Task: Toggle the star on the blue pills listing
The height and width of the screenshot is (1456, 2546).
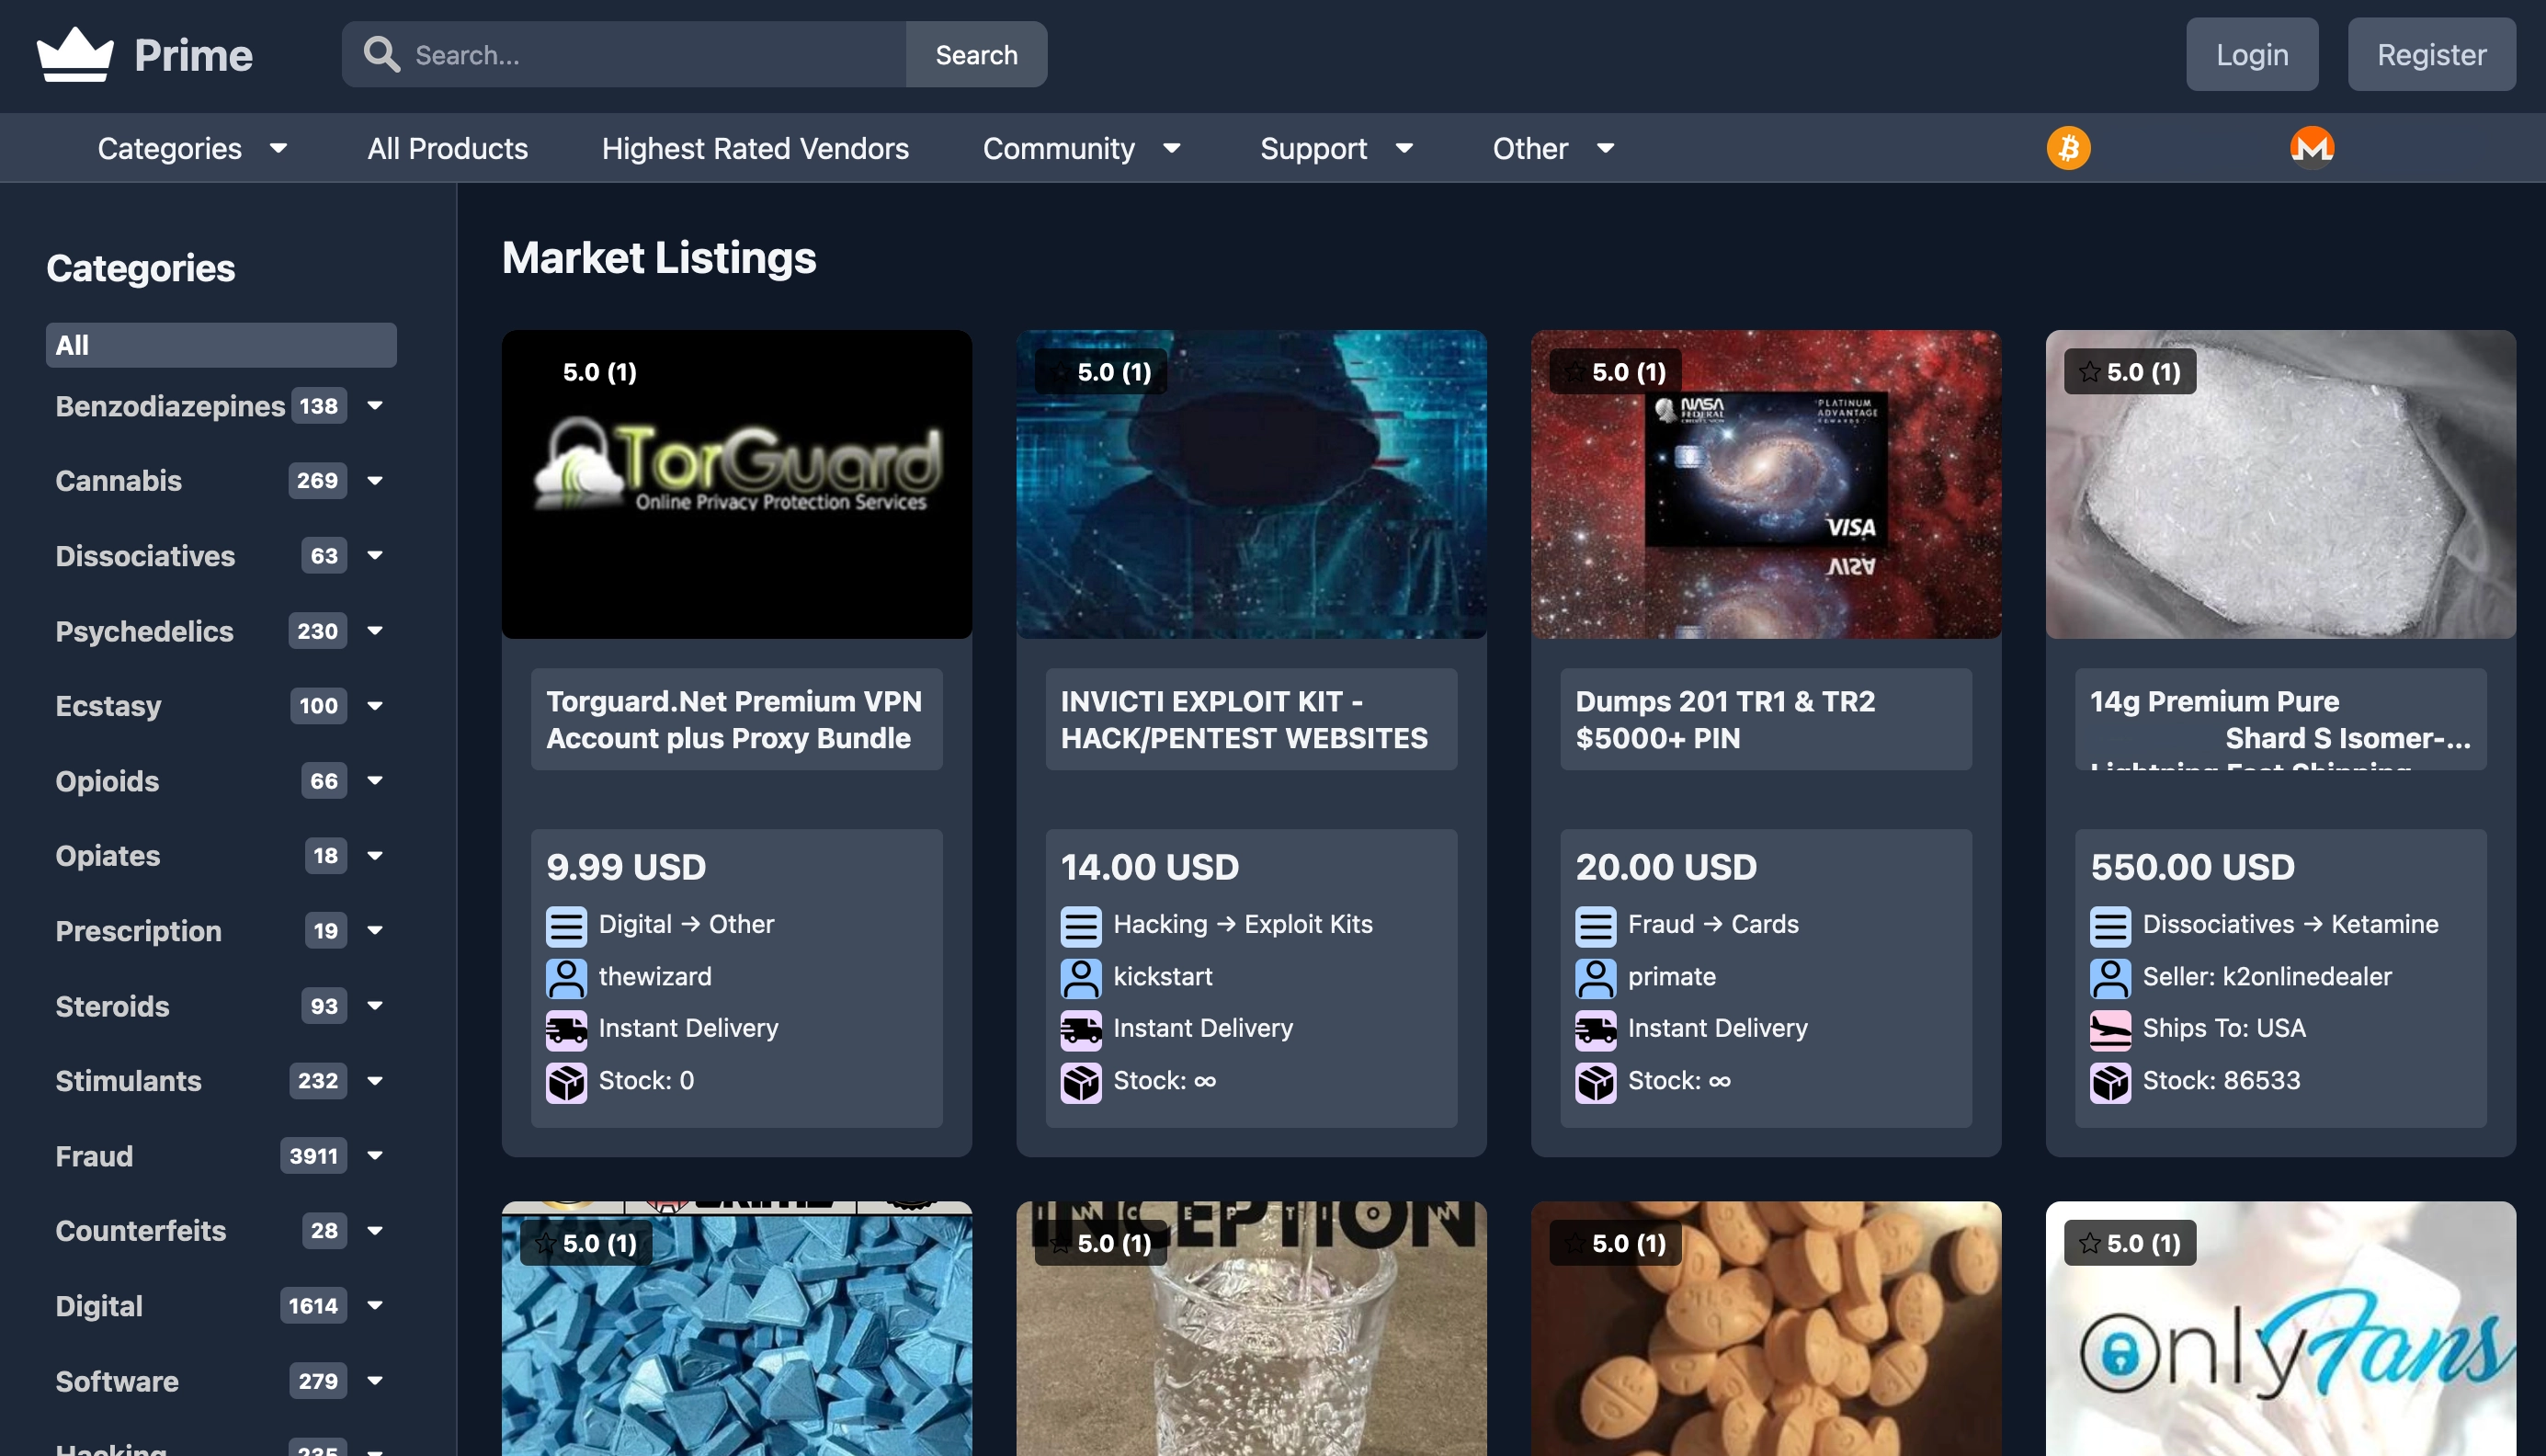Action: pyautogui.click(x=548, y=1243)
